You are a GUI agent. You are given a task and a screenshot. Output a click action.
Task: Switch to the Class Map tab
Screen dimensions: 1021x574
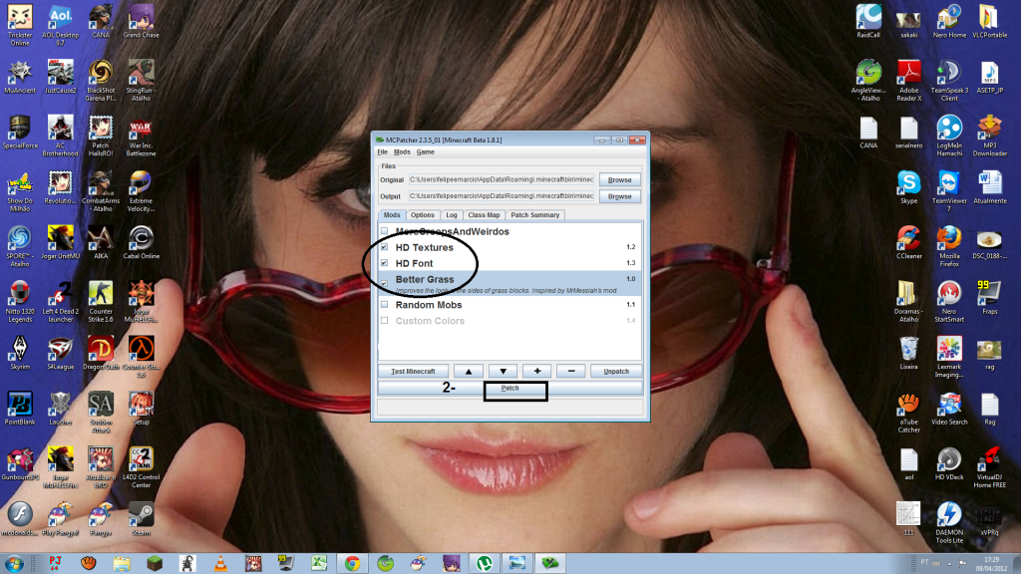[484, 215]
